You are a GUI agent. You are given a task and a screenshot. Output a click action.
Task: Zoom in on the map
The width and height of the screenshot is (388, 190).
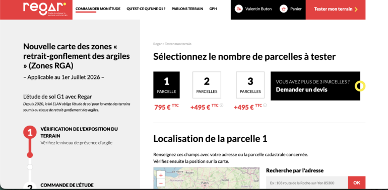(x=161, y=175)
